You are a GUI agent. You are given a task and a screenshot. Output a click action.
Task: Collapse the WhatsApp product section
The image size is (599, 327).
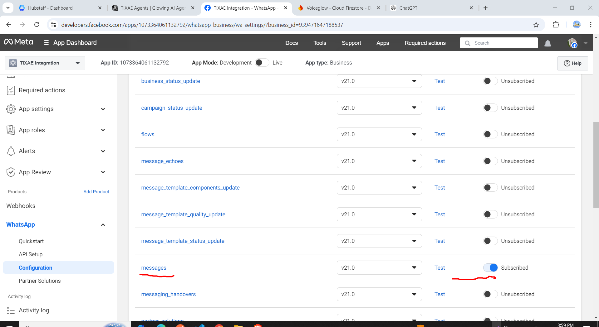tap(103, 225)
